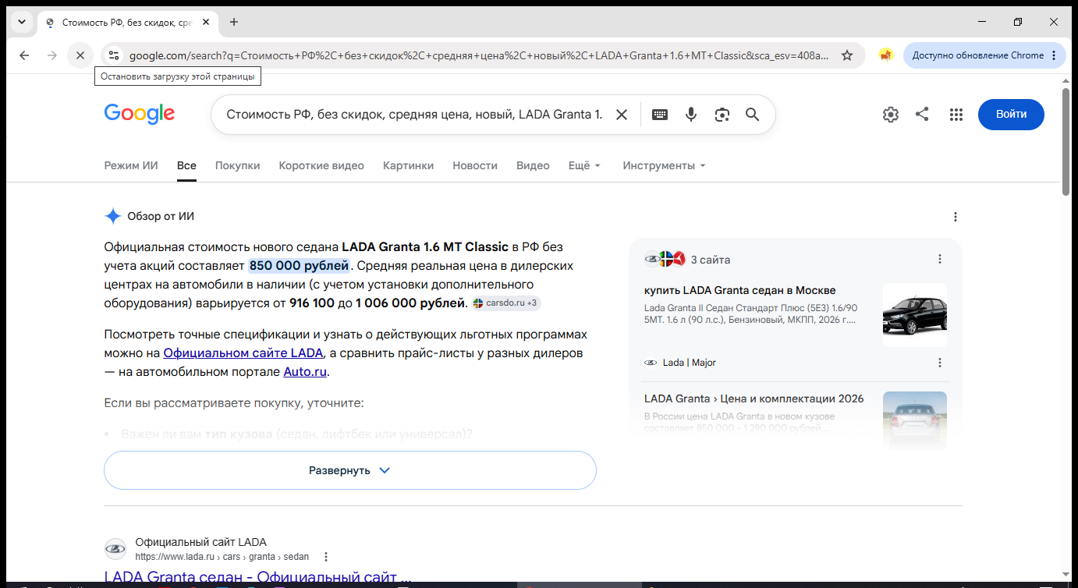Image resolution: width=1078 pixels, height=588 pixels.
Task: Open the Инструменты dropdown
Action: (x=664, y=165)
